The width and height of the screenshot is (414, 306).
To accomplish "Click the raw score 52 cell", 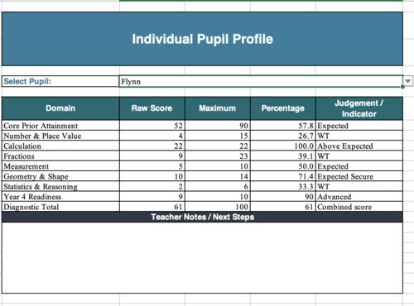I will pos(152,126).
